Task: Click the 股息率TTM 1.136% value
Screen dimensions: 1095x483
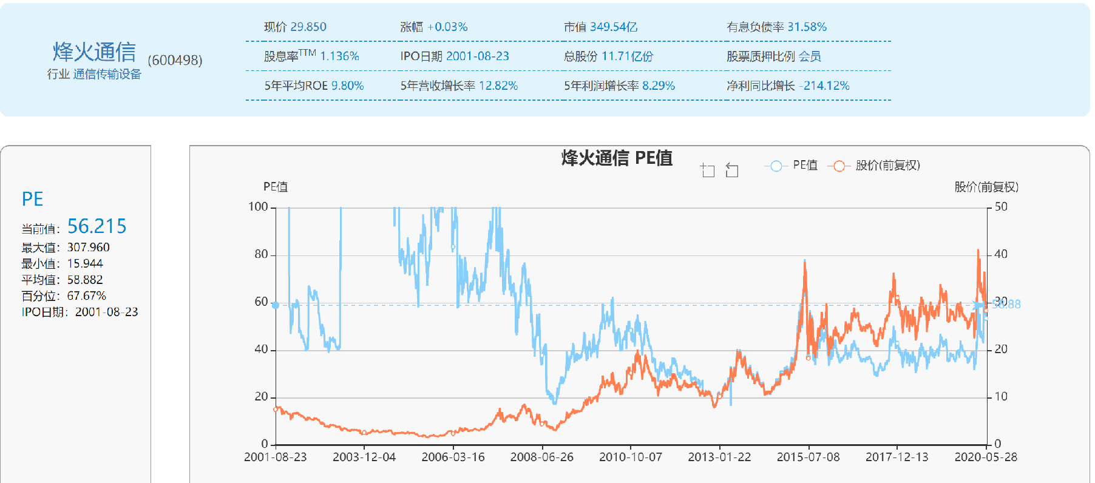Action: coord(339,56)
